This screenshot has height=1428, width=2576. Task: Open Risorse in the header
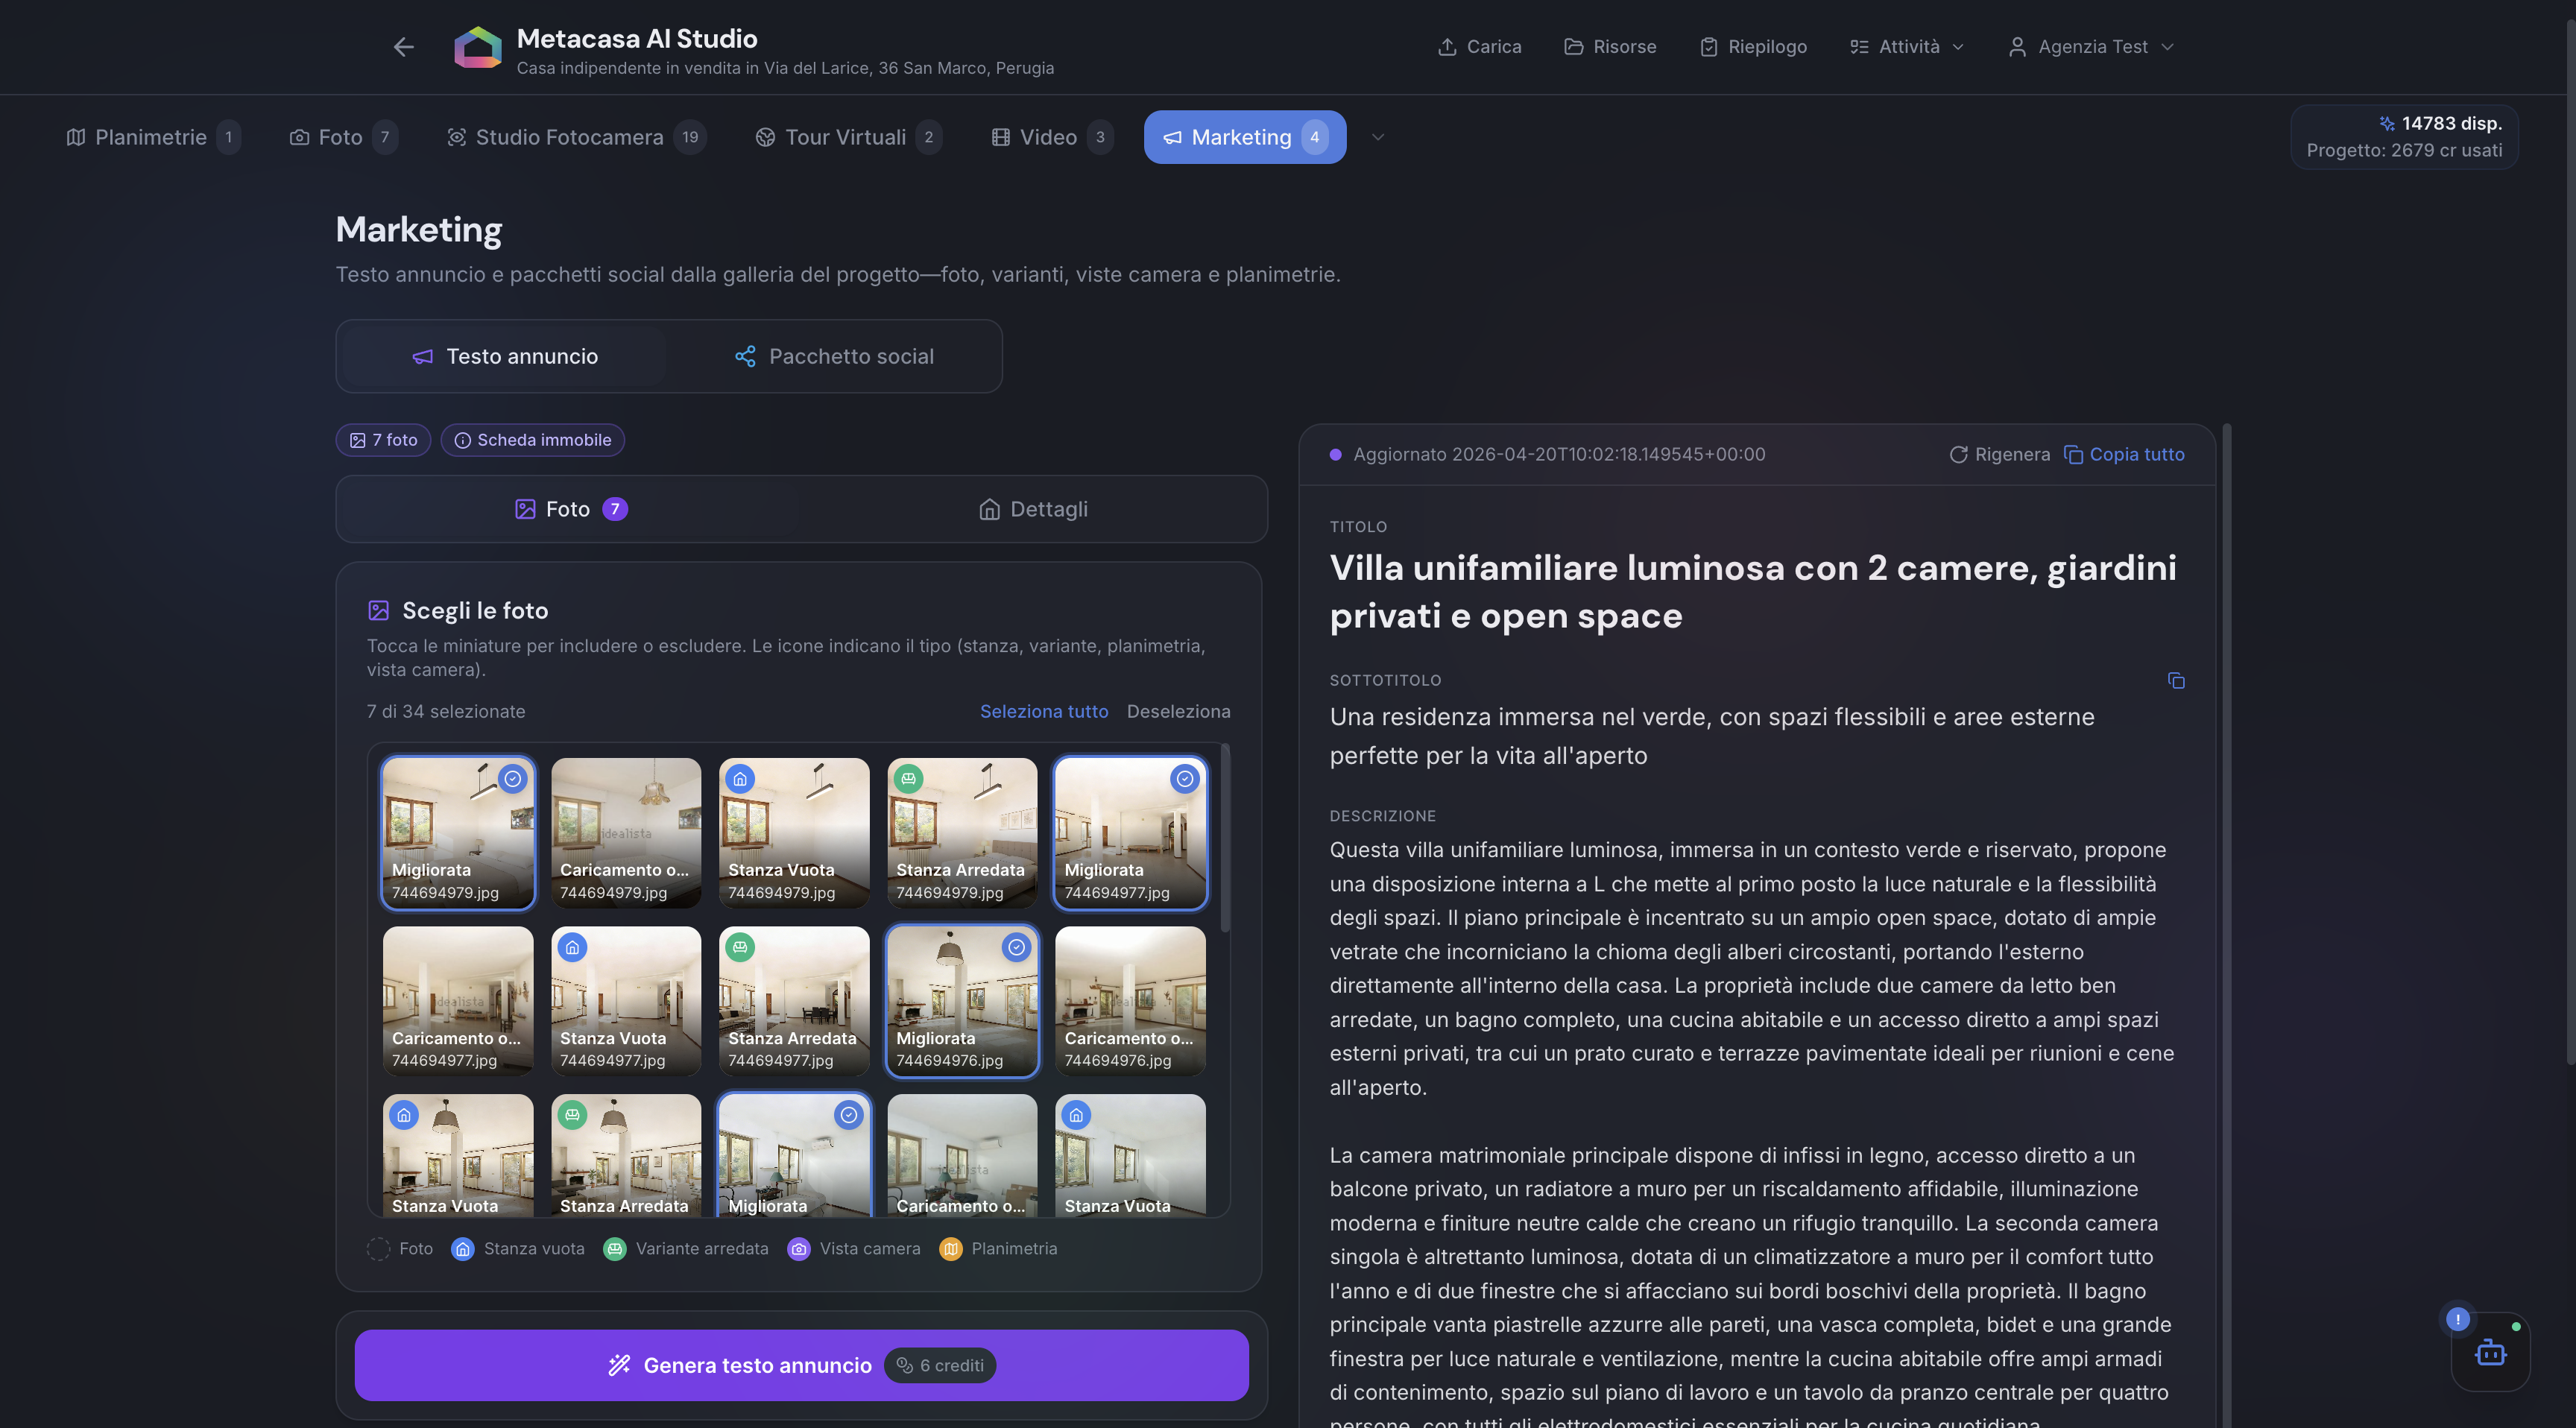point(1610,47)
